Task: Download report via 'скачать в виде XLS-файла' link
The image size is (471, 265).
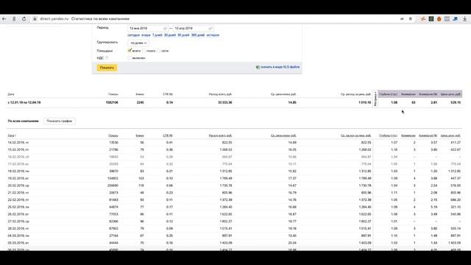Action: (280, 67)
